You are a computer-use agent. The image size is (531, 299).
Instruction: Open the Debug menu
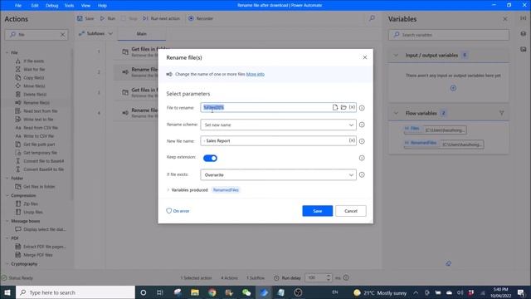point(51,6)
